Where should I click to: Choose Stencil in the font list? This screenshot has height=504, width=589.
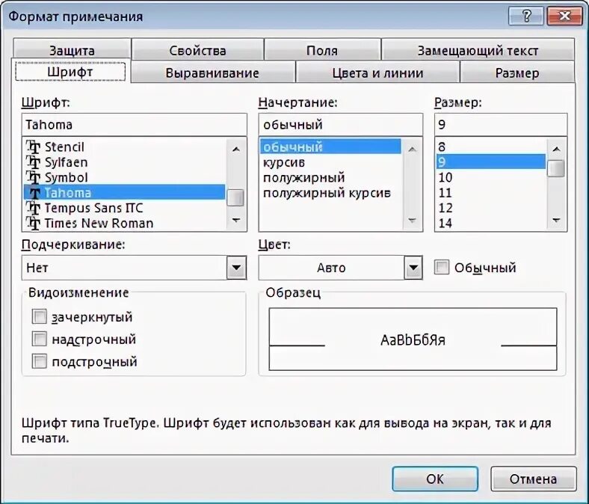(124, 147)
